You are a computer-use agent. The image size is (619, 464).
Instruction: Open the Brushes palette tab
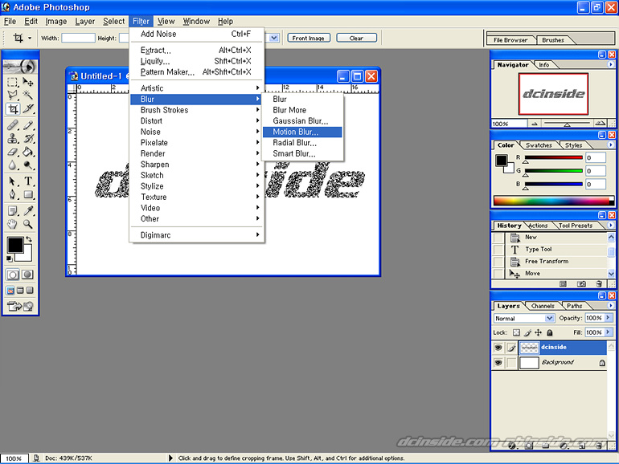coord(553,40)
